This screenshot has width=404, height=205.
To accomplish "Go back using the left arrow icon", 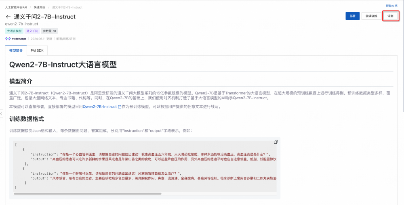I will click(8, 17).
